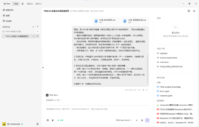Restore down the application window
The image size is (199, 127).
(189, 4)
